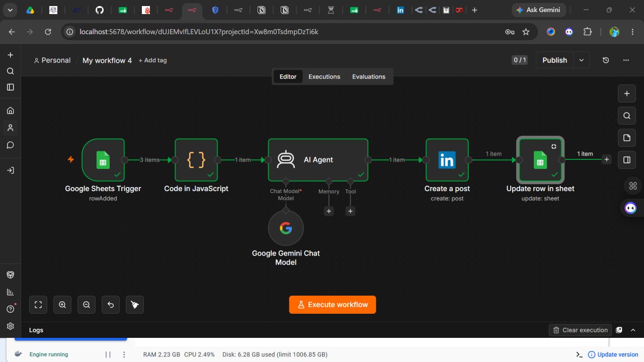This screenshot has width=644, height=362.
Task: Click the Update version link
Action: [613, 354]
